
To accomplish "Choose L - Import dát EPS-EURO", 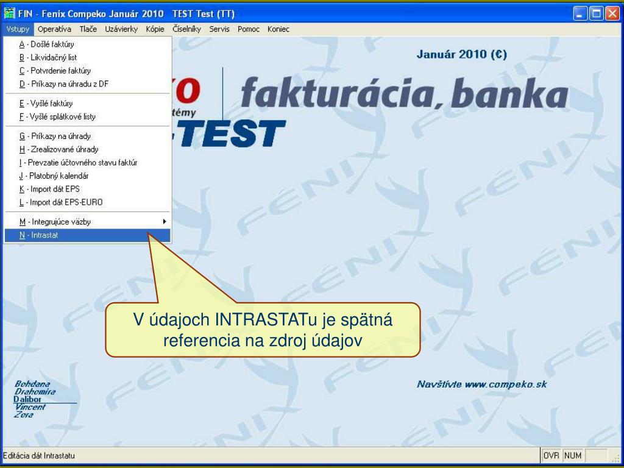I will [88, 202].
